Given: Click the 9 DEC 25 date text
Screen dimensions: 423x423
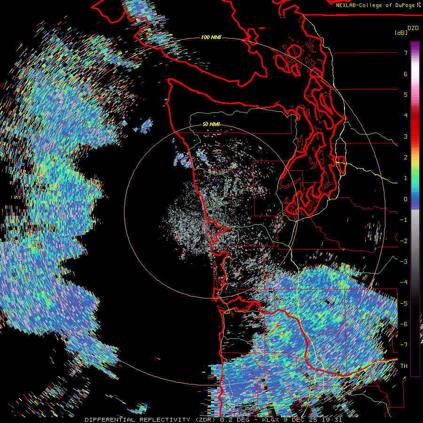Looking at the screenshot, I should (x=300, y=420).
